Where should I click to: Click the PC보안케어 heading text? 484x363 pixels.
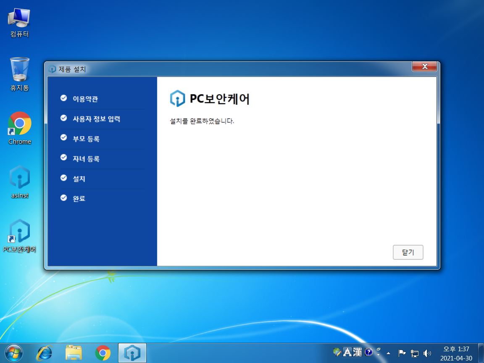[x=219, y=99]
